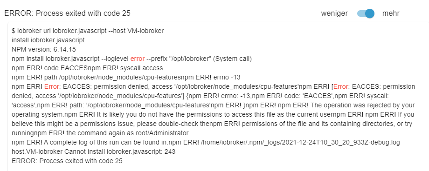Toggle the weniger/mehr switch
The width and height of the screenshot is (429, 171).
point(366,13)
